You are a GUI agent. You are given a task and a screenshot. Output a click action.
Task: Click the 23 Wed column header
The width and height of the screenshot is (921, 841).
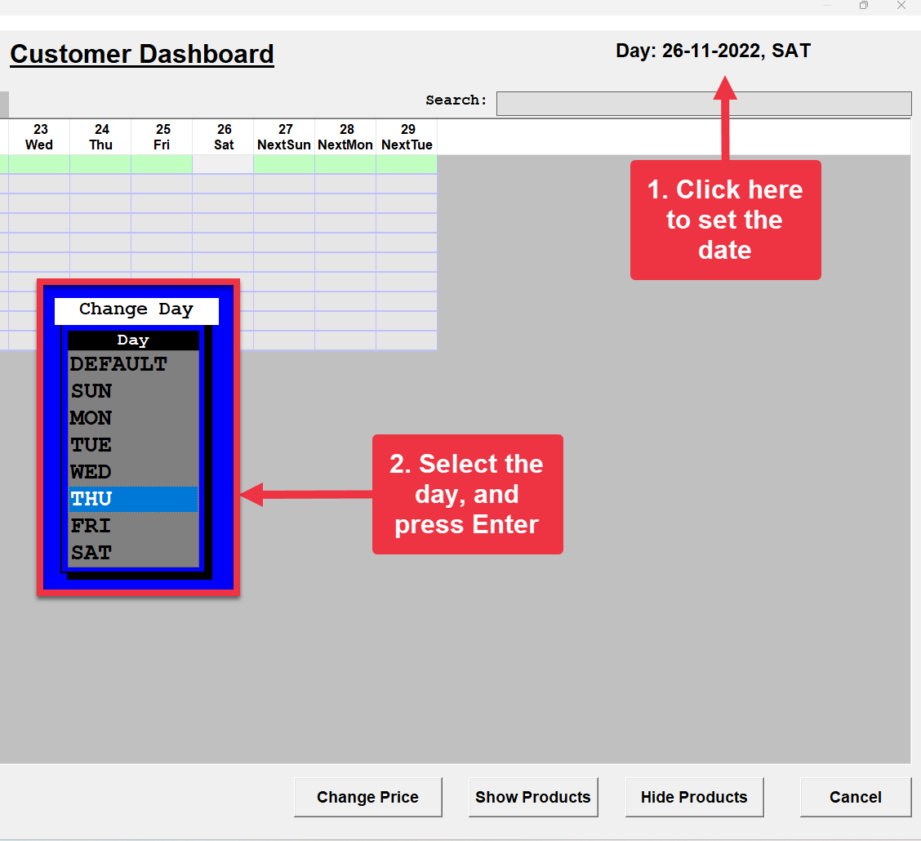click(39, 137)
